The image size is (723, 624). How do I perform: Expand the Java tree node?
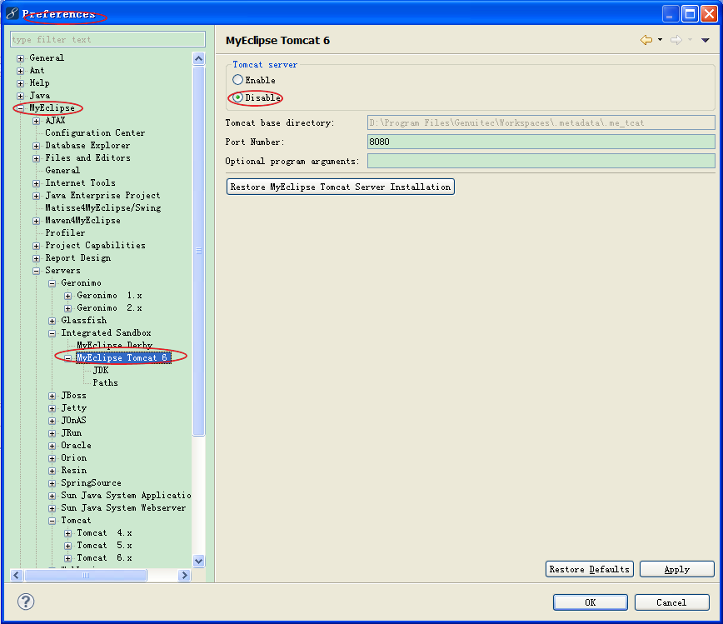tap(20, 96)
